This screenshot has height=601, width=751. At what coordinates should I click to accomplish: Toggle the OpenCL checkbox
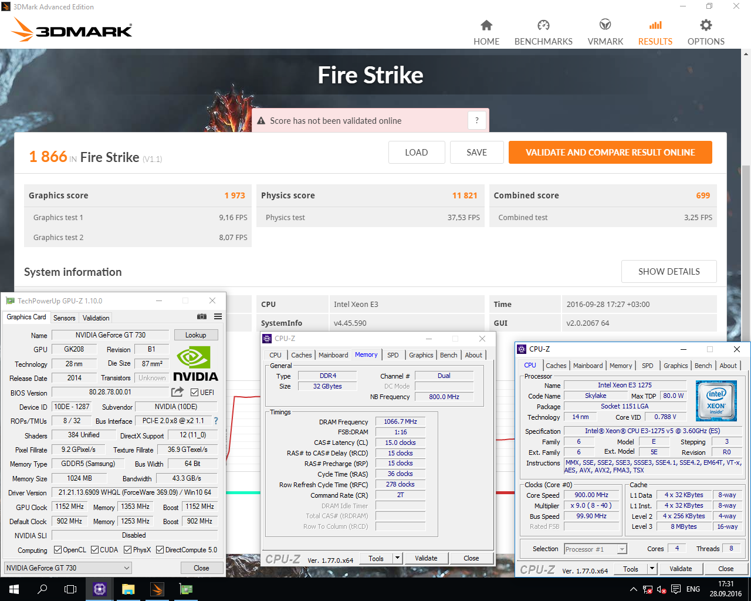point(57,550)
